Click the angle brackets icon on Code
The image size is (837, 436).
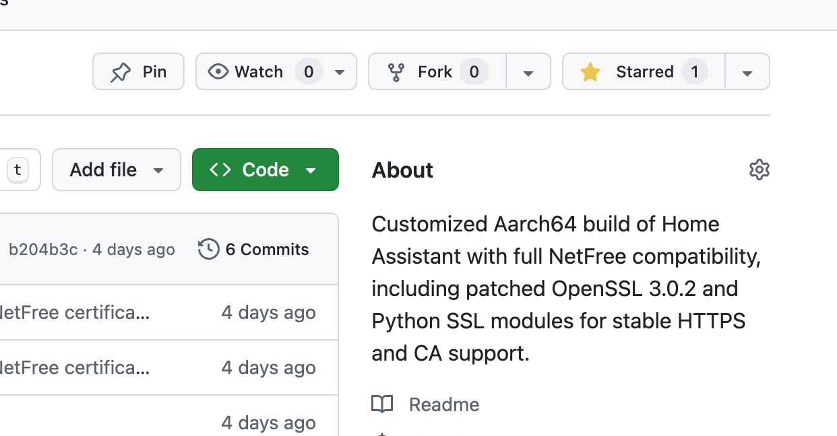tap(220, 170)
